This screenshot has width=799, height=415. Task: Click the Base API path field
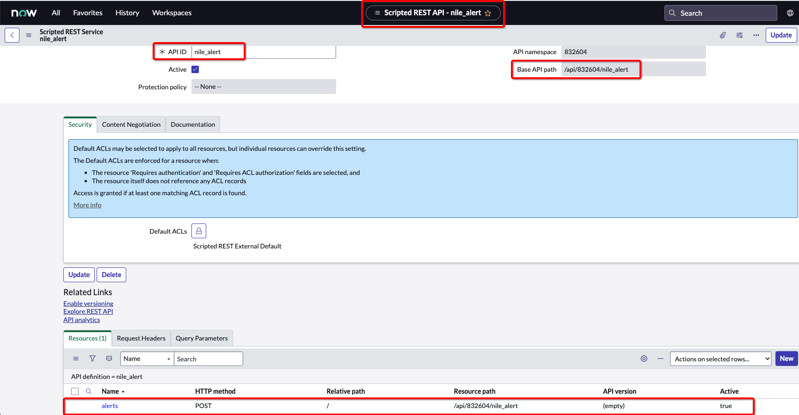pos(633,69)
